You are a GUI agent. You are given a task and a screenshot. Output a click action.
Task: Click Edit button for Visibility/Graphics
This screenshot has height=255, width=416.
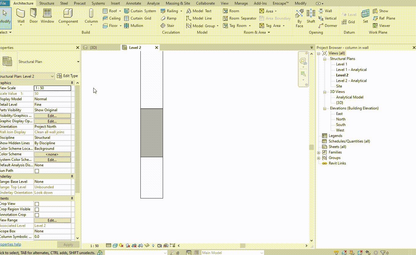[x=52, y=116]
